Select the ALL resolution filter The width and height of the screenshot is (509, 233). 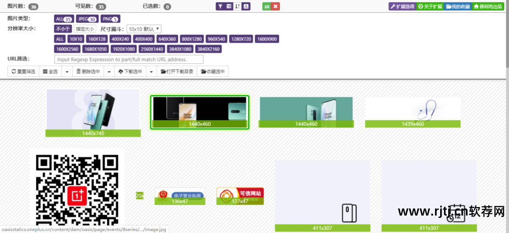(60, 39)
